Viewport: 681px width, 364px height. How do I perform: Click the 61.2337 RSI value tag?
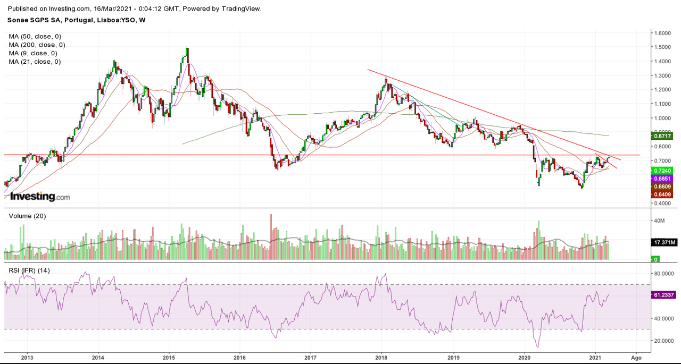point(663,294)
